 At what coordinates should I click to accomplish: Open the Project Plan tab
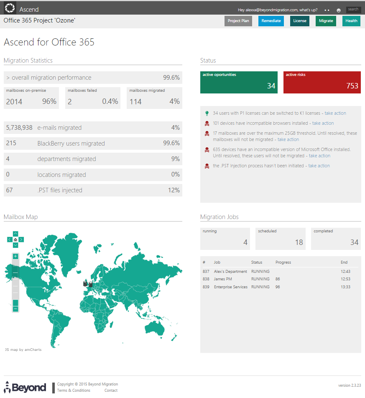[x=238, y=21]
